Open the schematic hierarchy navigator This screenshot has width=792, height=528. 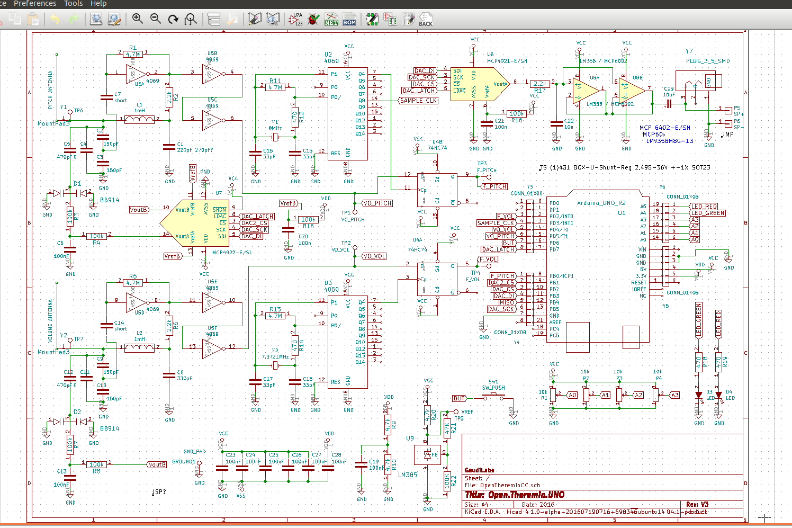pos(214,20)
